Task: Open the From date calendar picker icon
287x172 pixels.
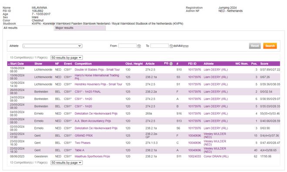Action: tap(139, 46)
